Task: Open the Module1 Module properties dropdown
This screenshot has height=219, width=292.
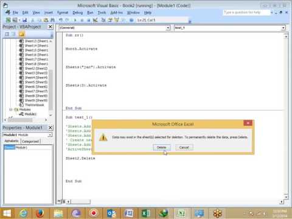Action: point(50,134)
